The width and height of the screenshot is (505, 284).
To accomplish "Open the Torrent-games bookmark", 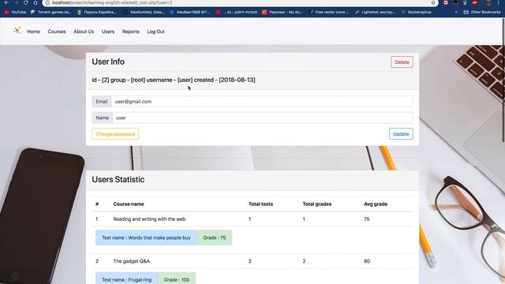I will [x=50, y=13].
